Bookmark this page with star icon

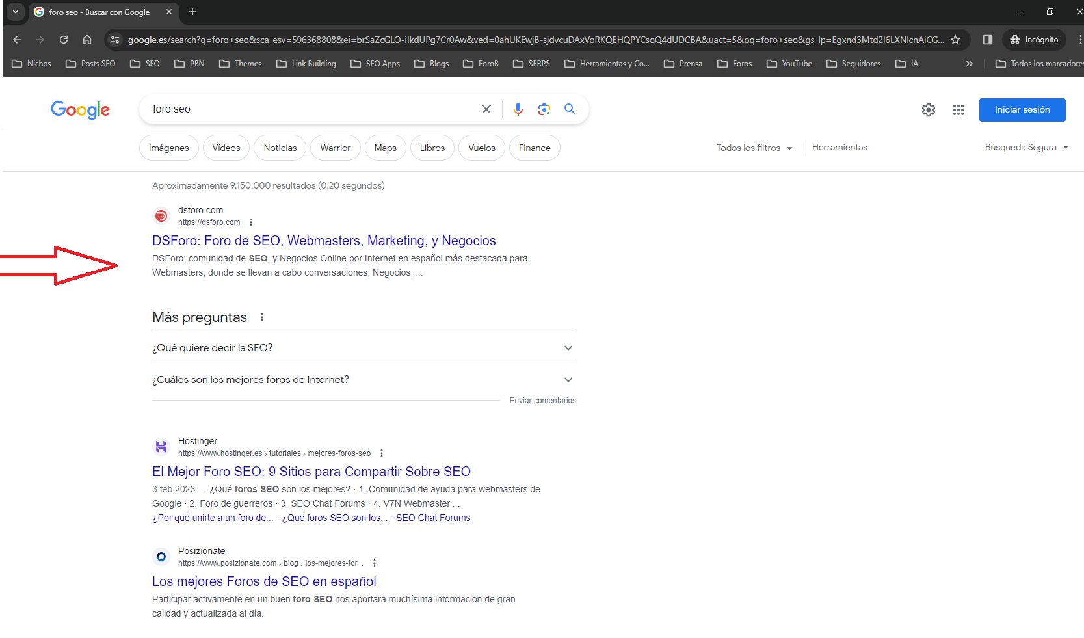955,40
